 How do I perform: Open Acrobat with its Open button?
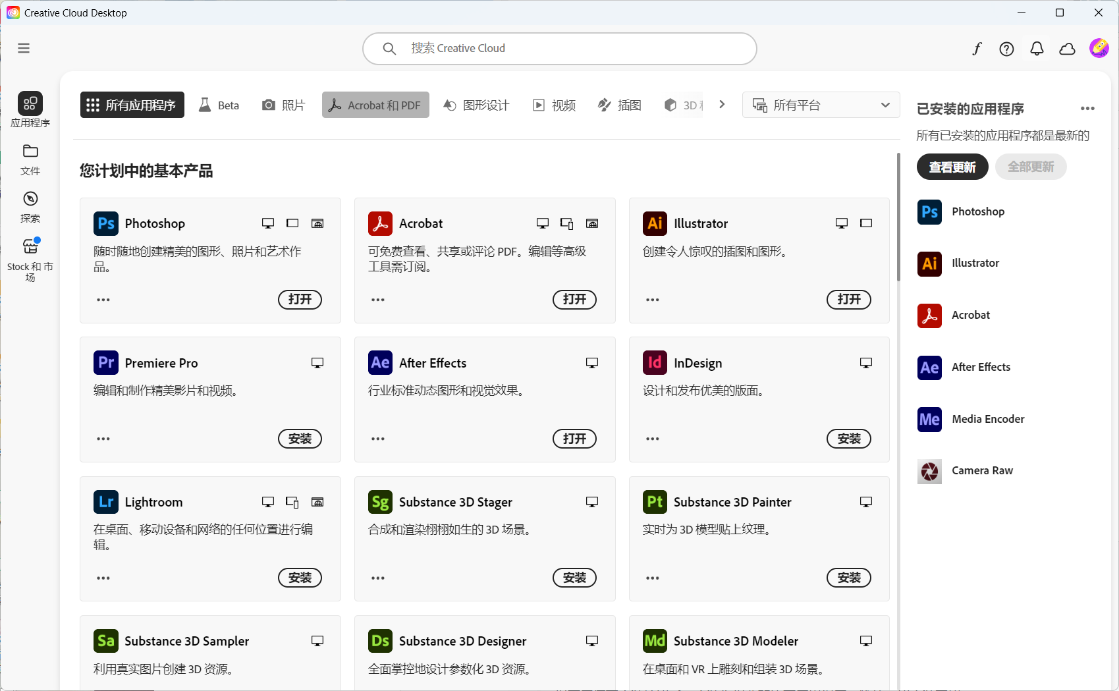click(574, 300)
